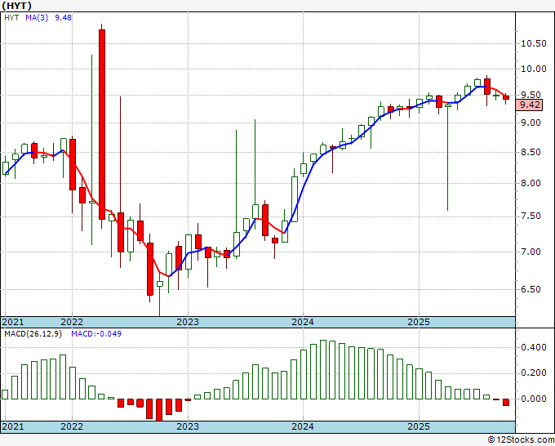Click 2024 on the MACD timeline
Viewport: 555px width, 446px height.
click(303, 426)
